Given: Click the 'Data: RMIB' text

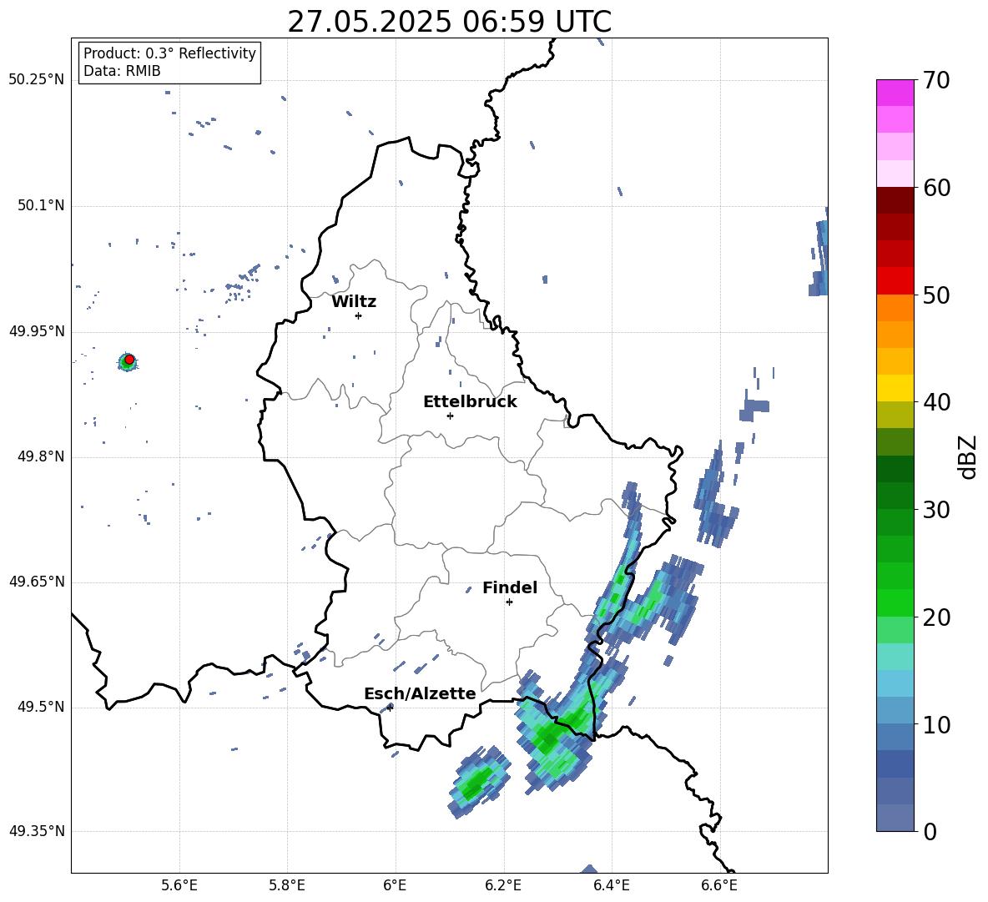Looking at the screenshot, I should tap(122, 71).
